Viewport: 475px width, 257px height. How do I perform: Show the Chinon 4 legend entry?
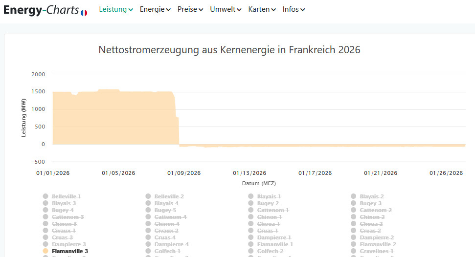pyautogui.click(x=167, y=224)
